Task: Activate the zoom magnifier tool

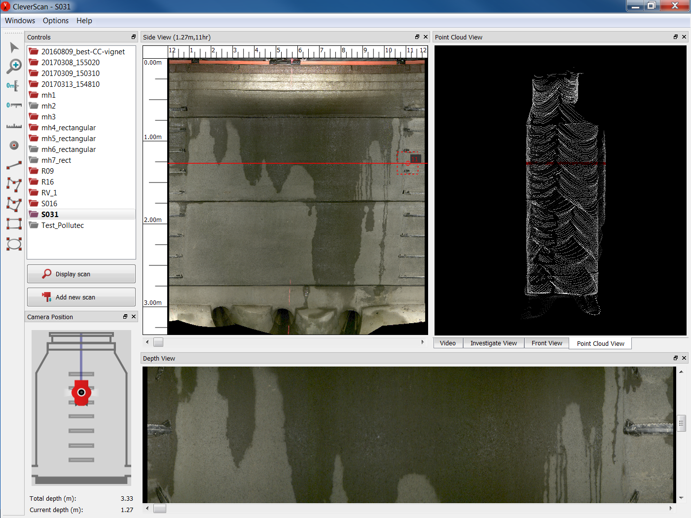Action: [x=14, y=66]
